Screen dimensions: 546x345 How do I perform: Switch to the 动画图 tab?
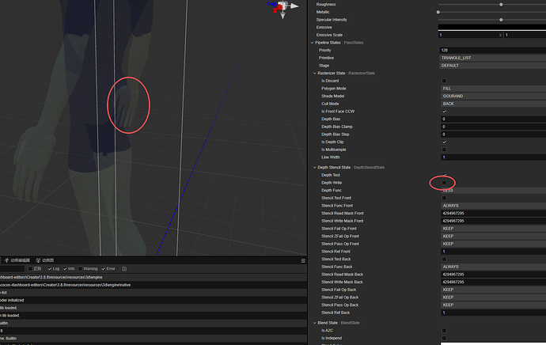click(x=45, y=260)
